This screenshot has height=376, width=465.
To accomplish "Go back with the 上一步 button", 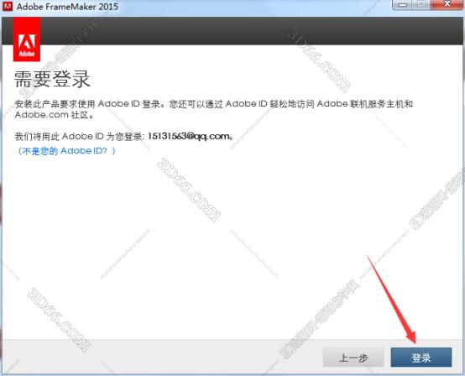I will coord(353,358).
